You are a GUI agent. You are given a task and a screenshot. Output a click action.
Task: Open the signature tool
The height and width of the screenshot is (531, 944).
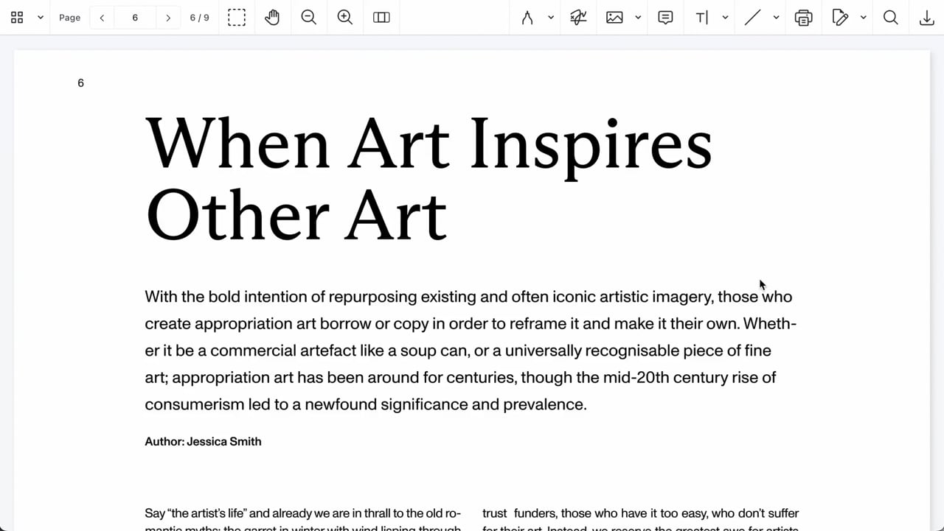pyautogui.click(x=579, y=18)
